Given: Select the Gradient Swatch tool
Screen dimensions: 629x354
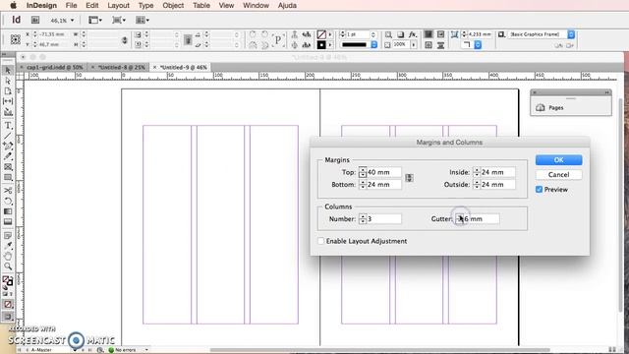Looking at the screenshot, I should click(8, 211).
